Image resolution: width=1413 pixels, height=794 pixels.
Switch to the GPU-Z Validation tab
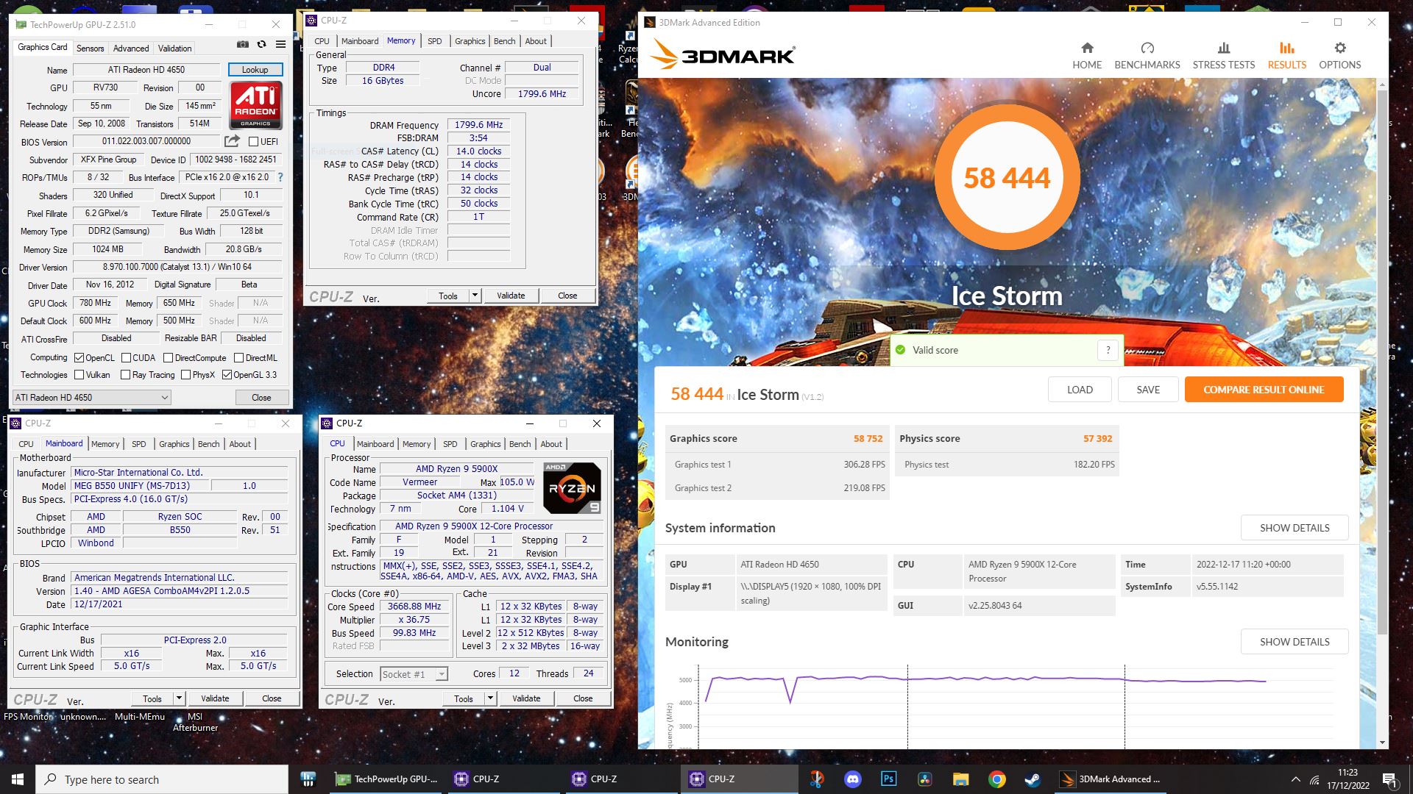click(174, 49)
